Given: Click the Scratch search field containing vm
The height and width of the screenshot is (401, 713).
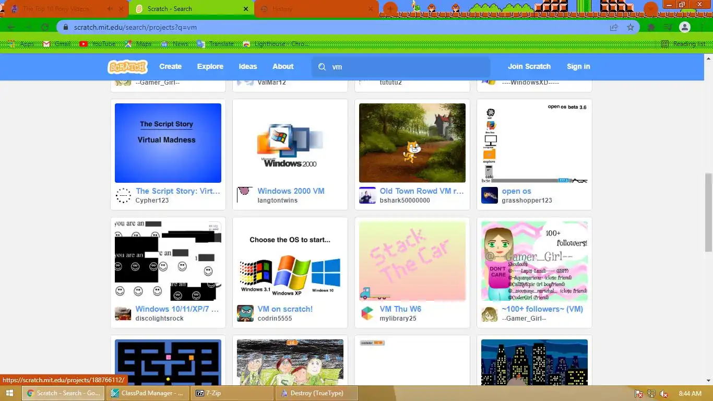Looking at the screenshot, I should point(401,67).
